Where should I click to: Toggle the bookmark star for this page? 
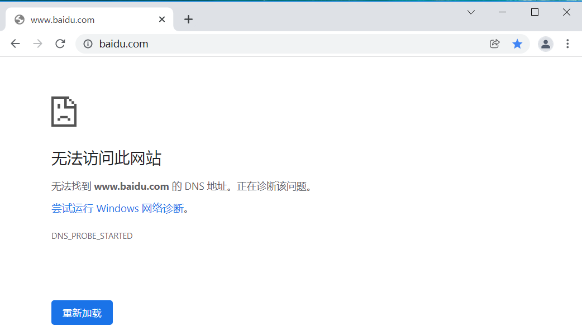(x=517, y=44)
